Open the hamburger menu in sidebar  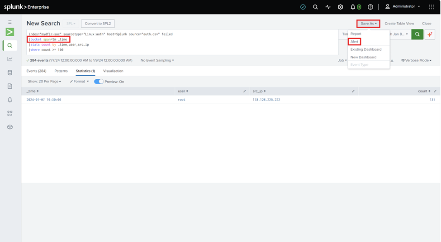pyautogui.click(x=10, y=22)
